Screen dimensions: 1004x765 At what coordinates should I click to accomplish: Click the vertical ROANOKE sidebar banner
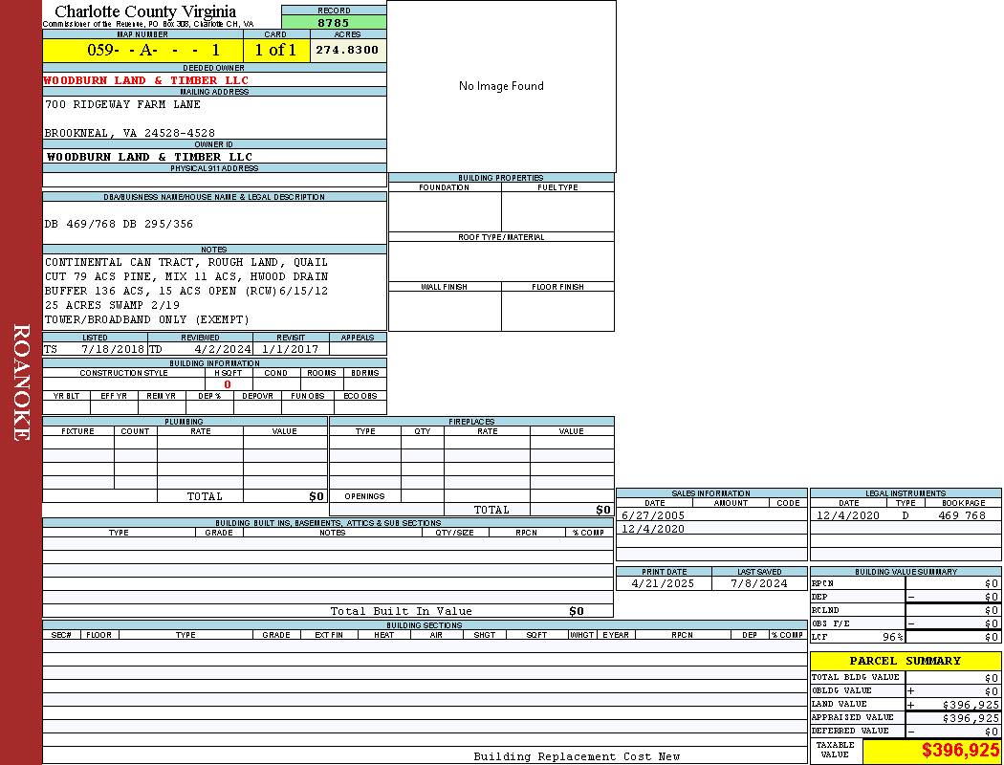(21, 382)
